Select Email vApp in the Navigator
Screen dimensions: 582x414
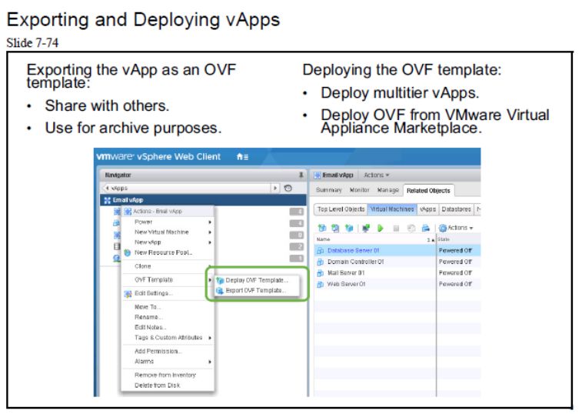(204, 200)
